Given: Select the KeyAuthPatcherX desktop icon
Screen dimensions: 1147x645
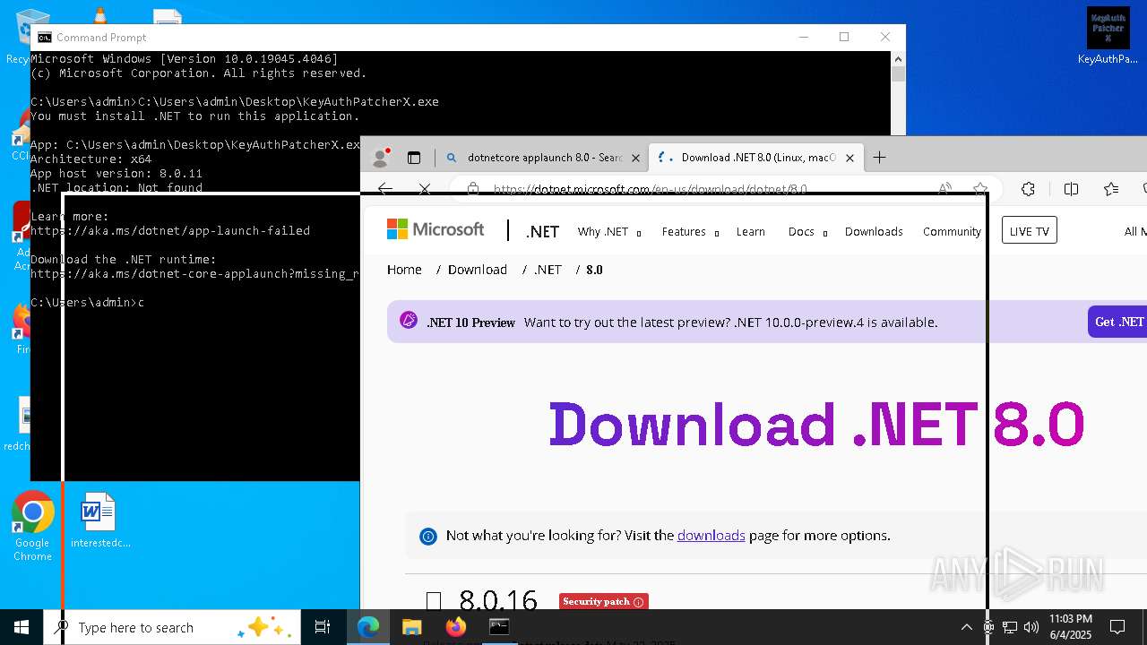Looking at the screenshot, I should click(1108, 37).
